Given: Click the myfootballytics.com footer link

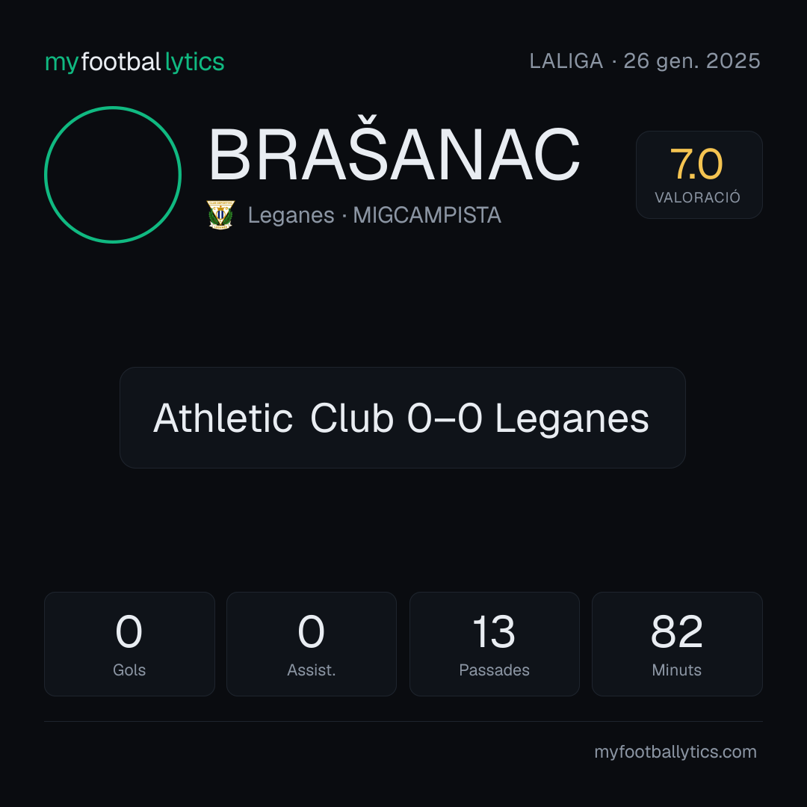Looking at the screenshot, I should pos(675,752).
